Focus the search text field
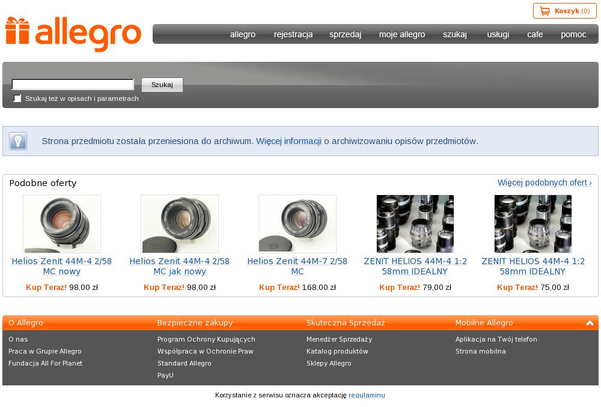The width and height of the screenshot is (601, 407). (x=73, y=84)
